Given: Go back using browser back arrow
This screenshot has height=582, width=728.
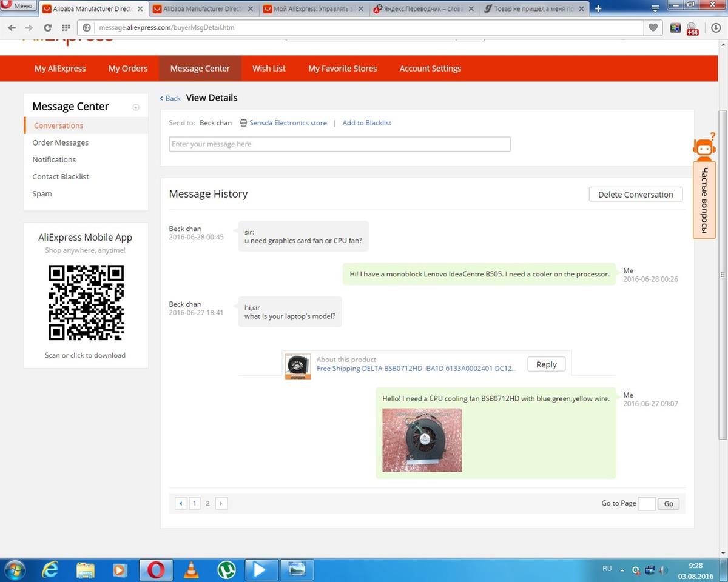Looking at the screenshot, I should tap(12, 28).
